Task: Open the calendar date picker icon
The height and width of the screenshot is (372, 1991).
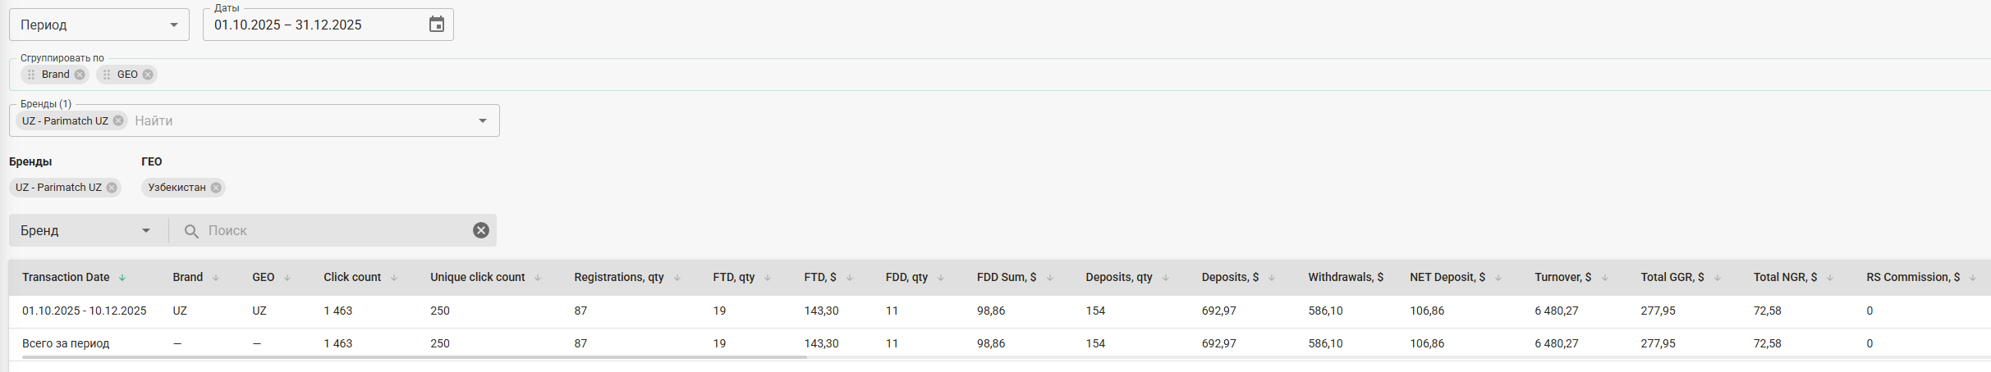Action: (x=437, y=25)
